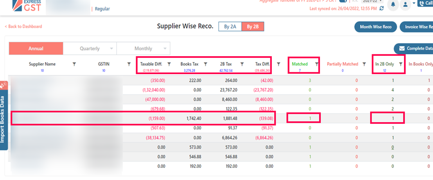Screen dimensions: 433x180
Task: Open the Import Books Data side tab
Action: pos(4,119)
